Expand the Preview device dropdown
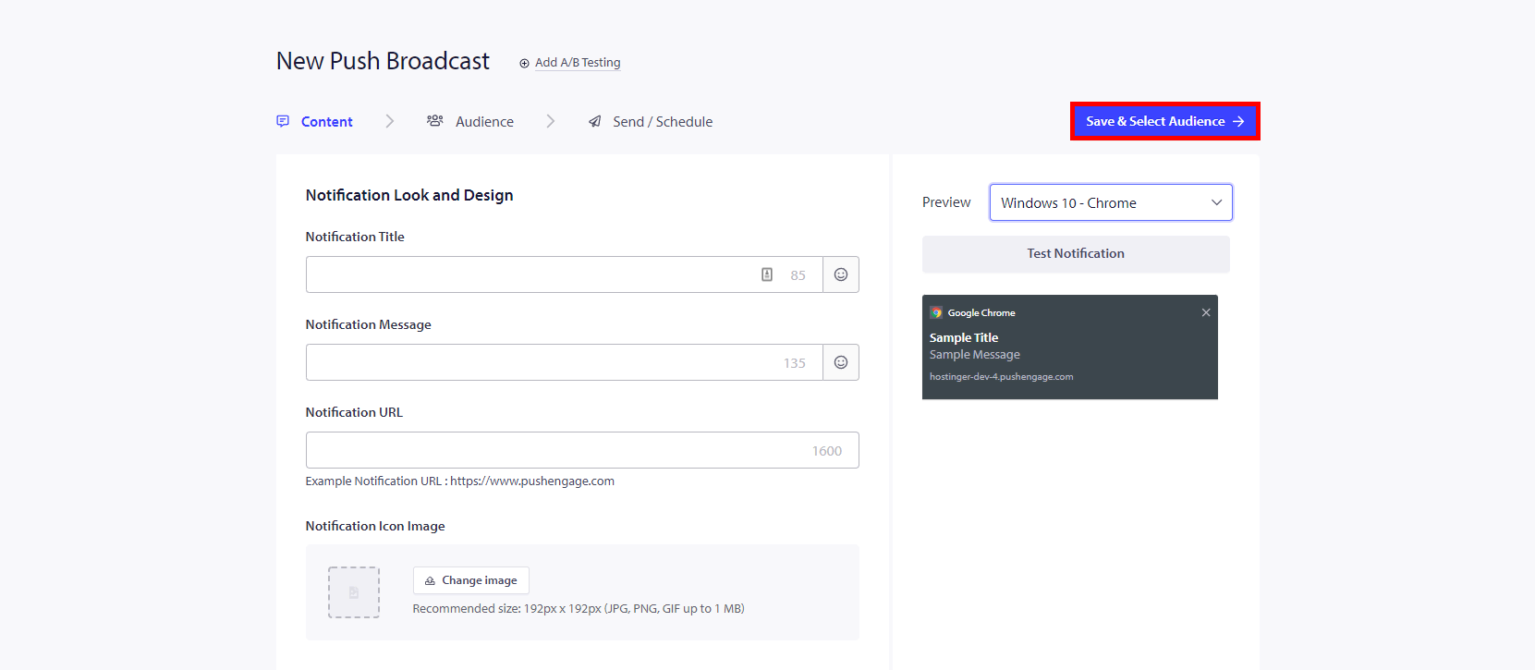 [x=1110, y=202]
